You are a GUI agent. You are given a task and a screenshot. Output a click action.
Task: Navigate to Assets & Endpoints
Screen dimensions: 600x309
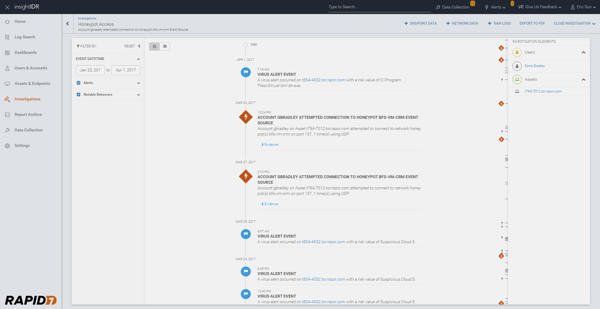point(33,84)
